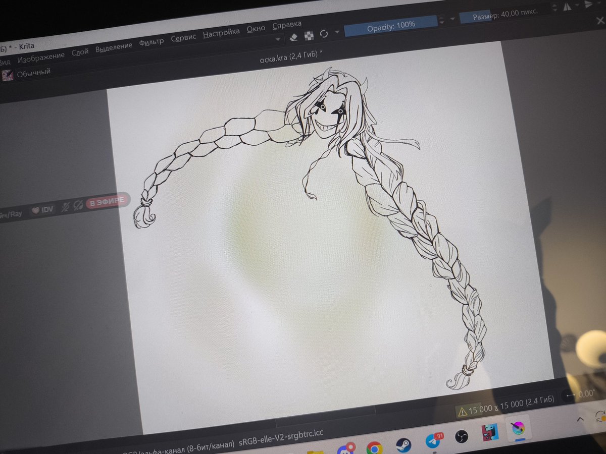This screenshot has height=454, width=606.
Task: Open the Настройка menu
Action: (x=221, y=34)
